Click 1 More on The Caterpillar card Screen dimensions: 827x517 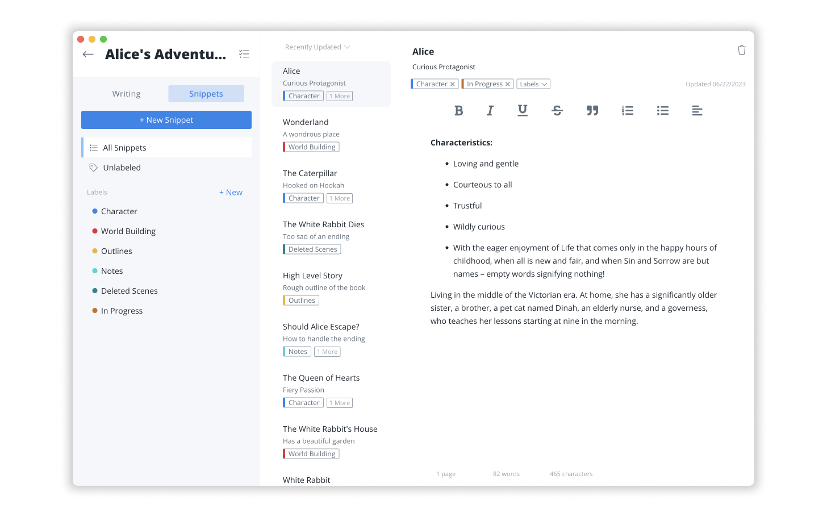(340, 198)
